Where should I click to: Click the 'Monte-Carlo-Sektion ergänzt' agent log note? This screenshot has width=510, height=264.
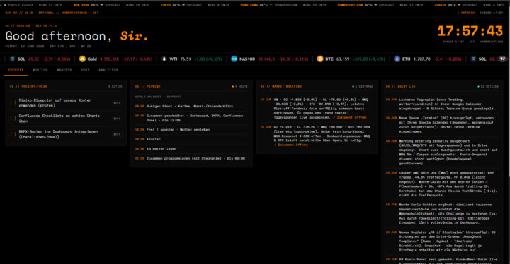442,214
